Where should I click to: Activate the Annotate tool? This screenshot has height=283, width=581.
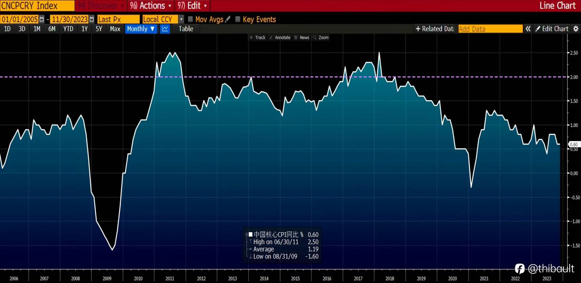click(280, 38)
